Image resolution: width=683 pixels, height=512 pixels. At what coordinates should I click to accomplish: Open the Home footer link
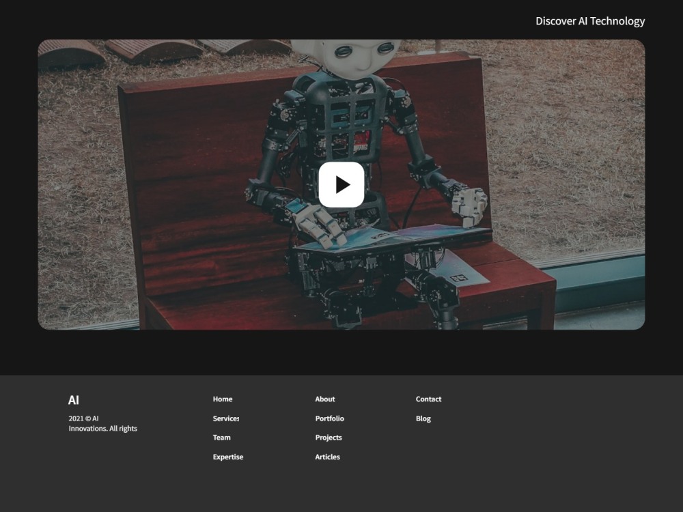(x=223, y=399)
